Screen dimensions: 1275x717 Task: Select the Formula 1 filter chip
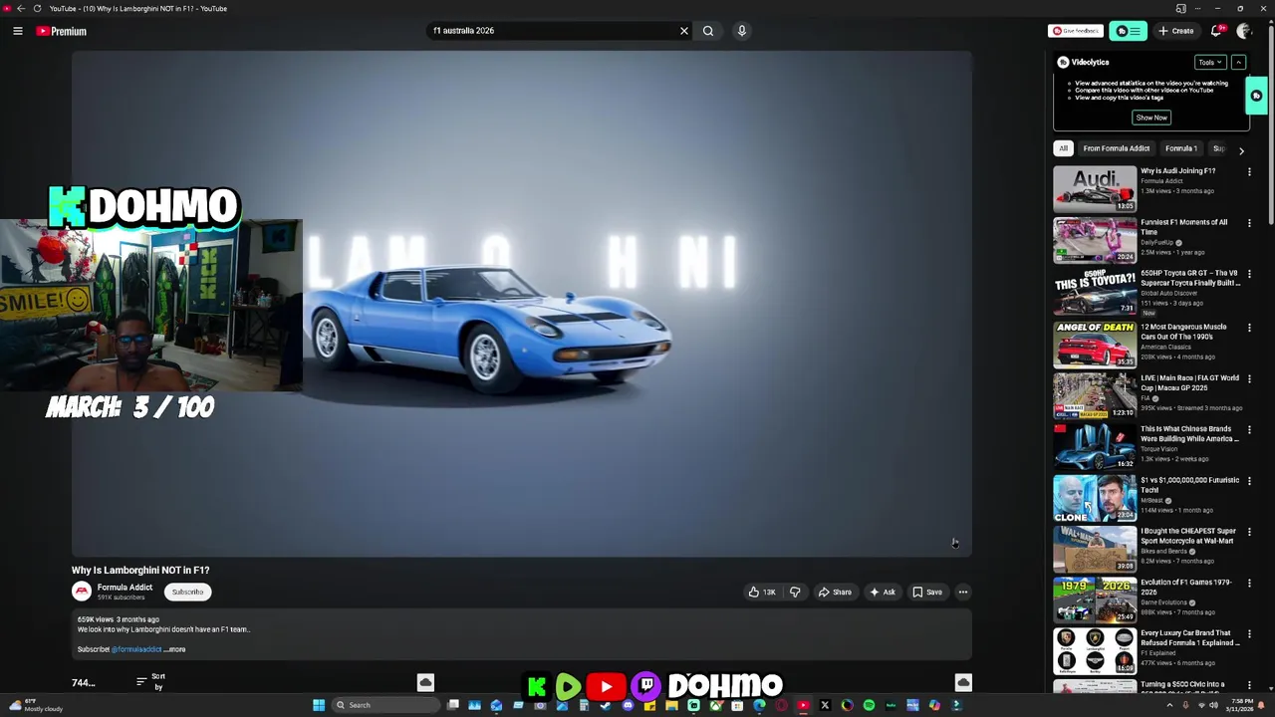click(x=1181, y=148)
